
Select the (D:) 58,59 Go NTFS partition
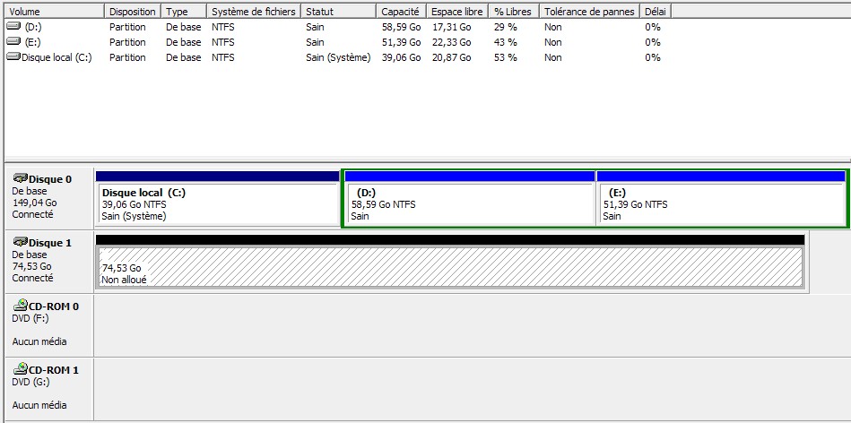(x=469, y=204)
